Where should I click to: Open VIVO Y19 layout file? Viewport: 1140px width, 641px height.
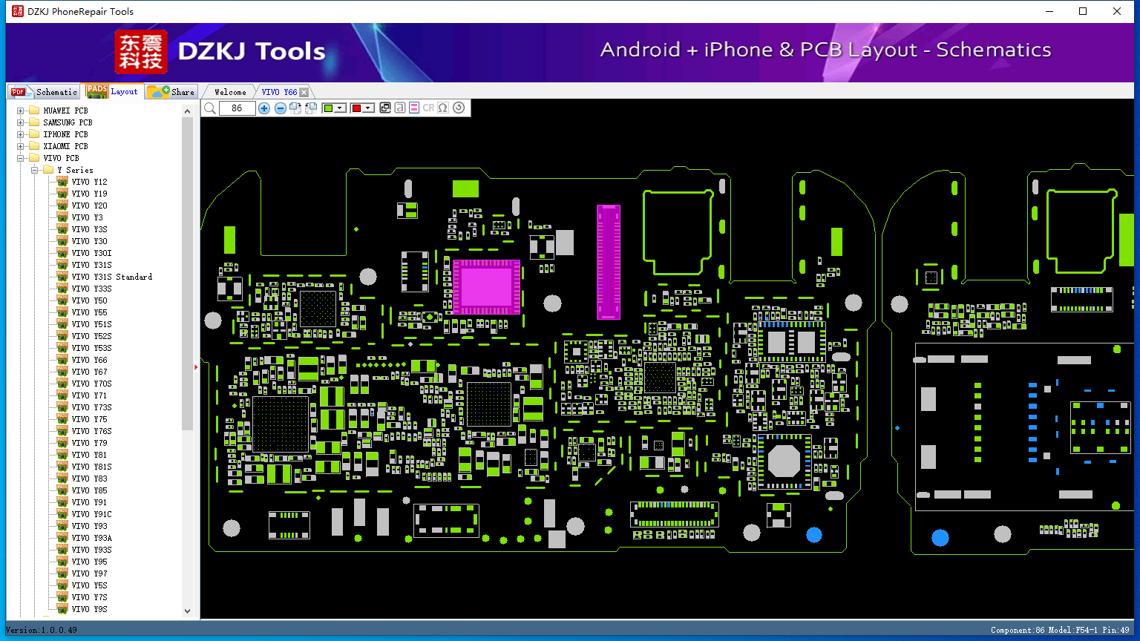click(x=89, y=194)
